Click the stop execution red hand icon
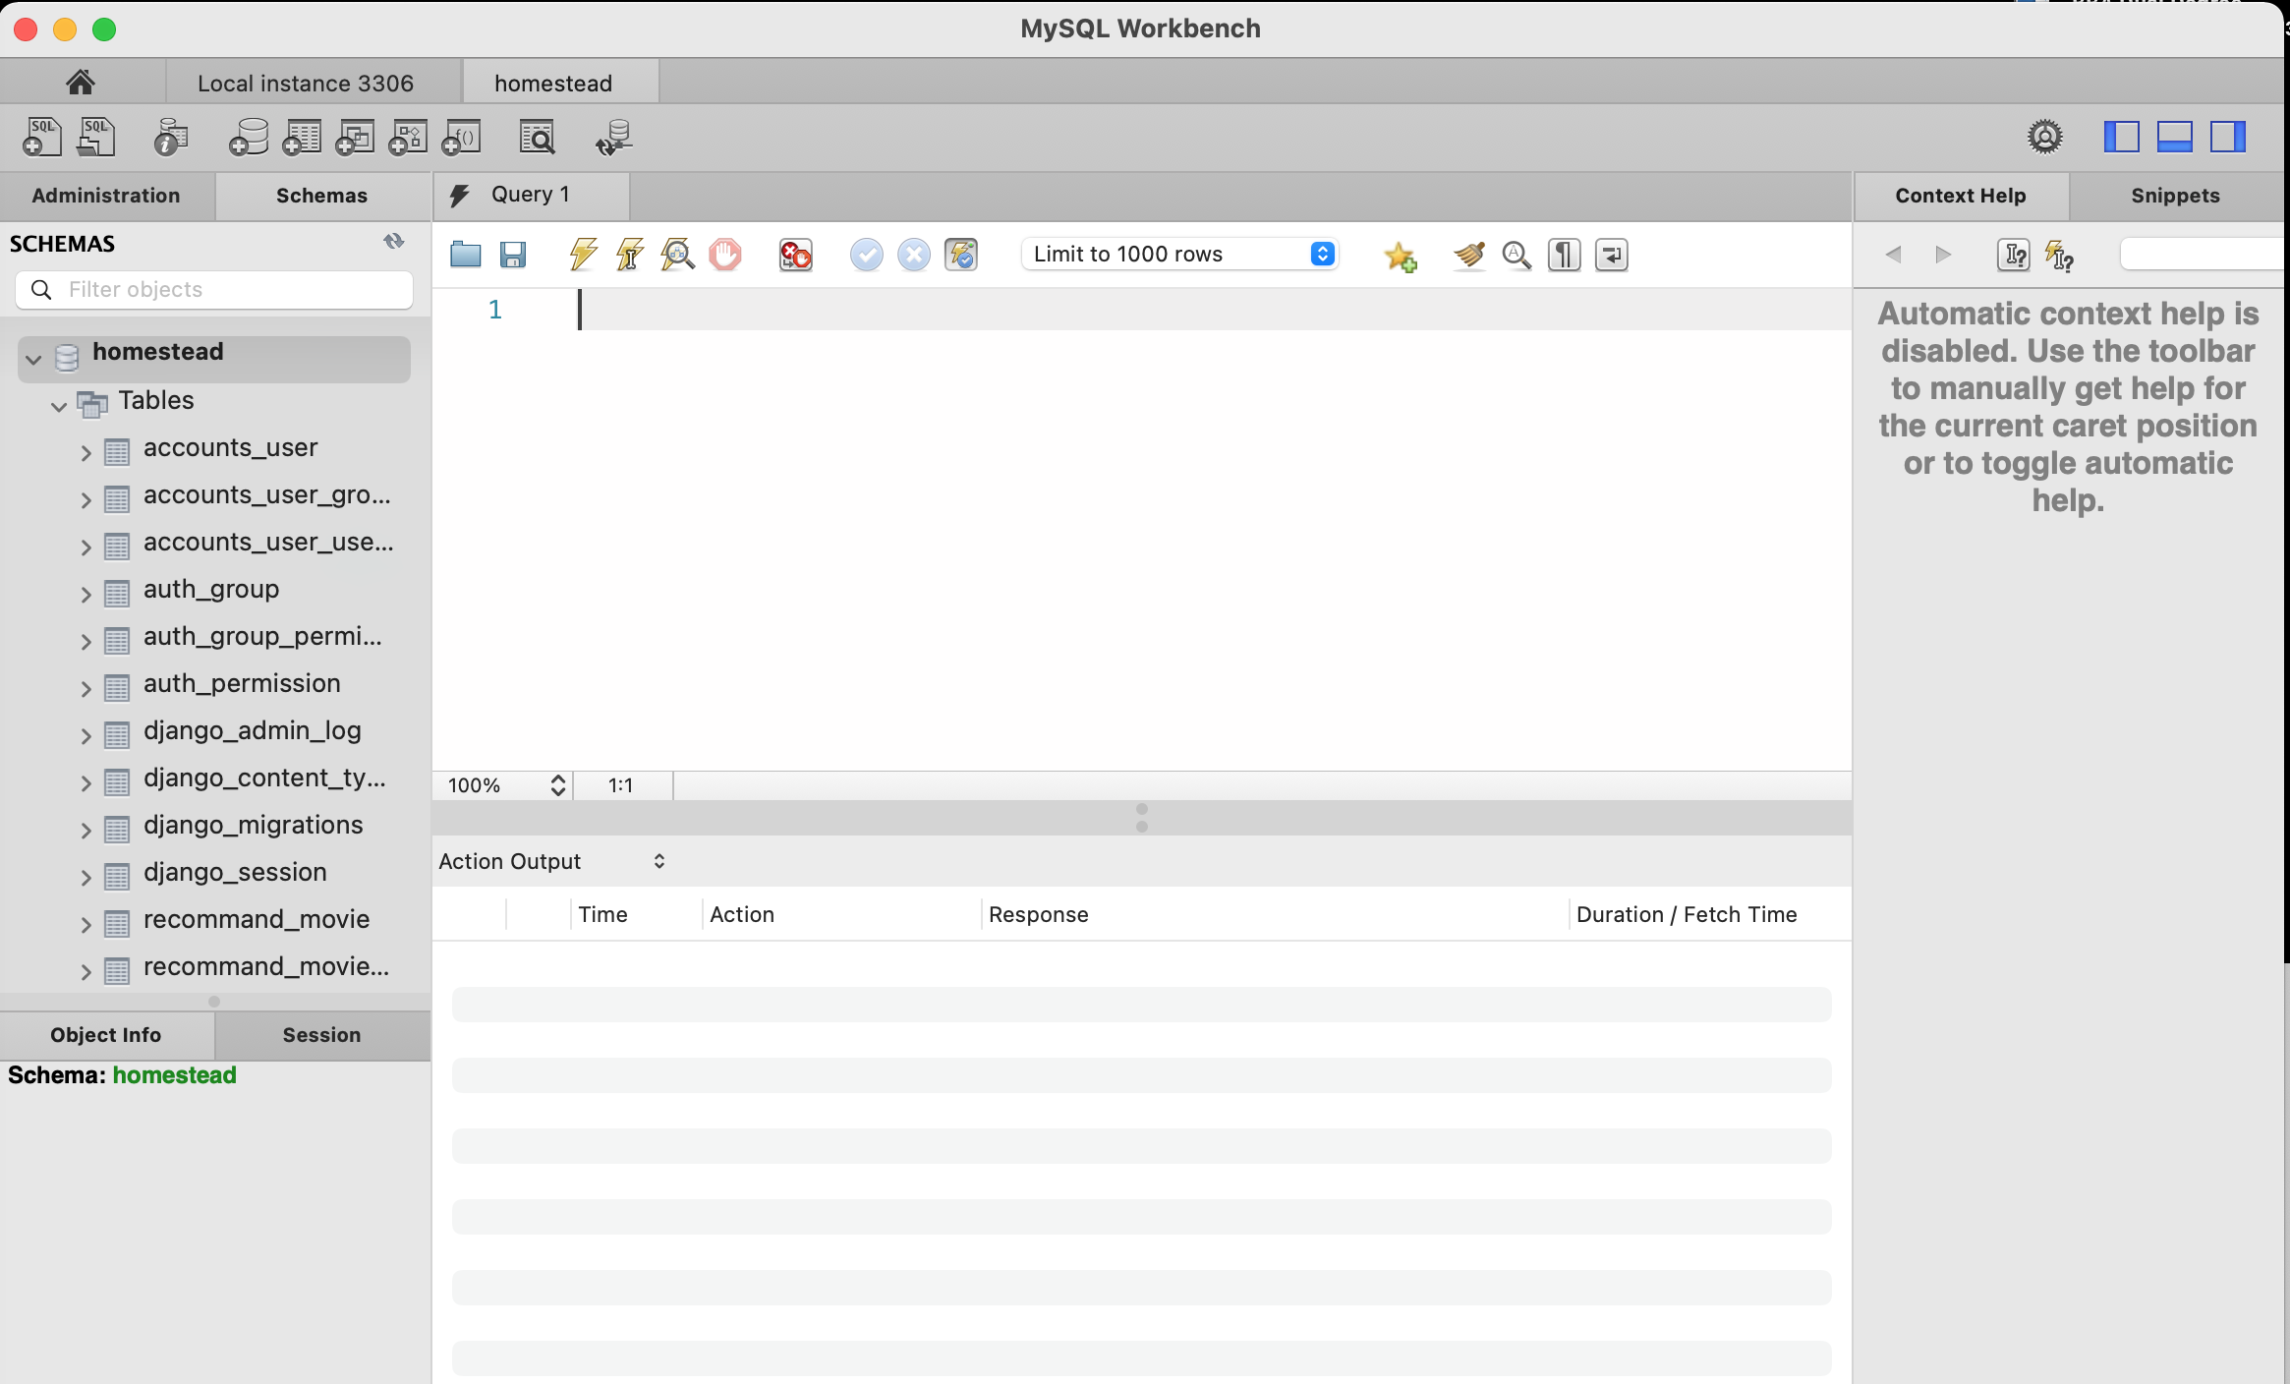Screen dimensions: 2290x1384 [725, 255]
